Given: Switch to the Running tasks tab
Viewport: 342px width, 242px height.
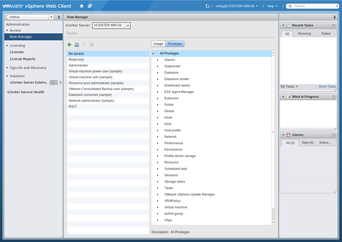Looking at the screenshot, I should (305, 34).
